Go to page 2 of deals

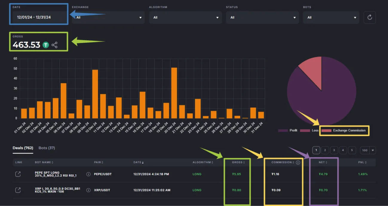325,150
